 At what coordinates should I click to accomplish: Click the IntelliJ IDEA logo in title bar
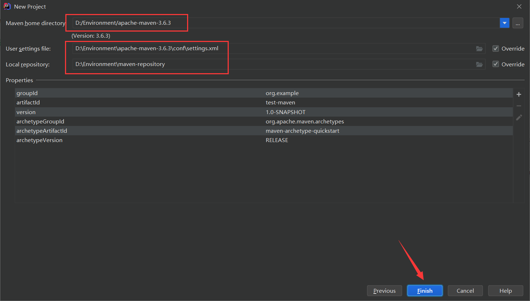point(7,6)
